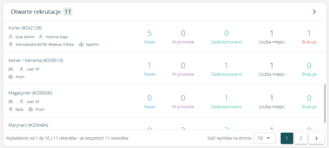Open Magazynier (#209506) recruitment link

click(30, 93)
